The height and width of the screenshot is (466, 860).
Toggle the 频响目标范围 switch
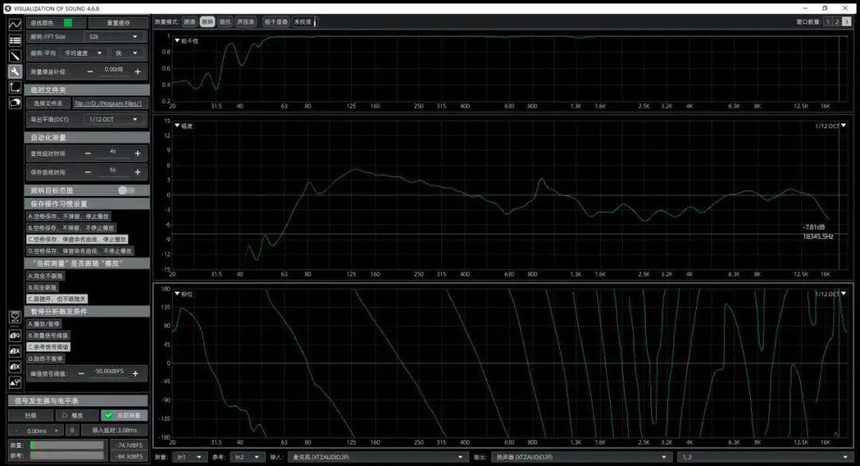[126, 190]
